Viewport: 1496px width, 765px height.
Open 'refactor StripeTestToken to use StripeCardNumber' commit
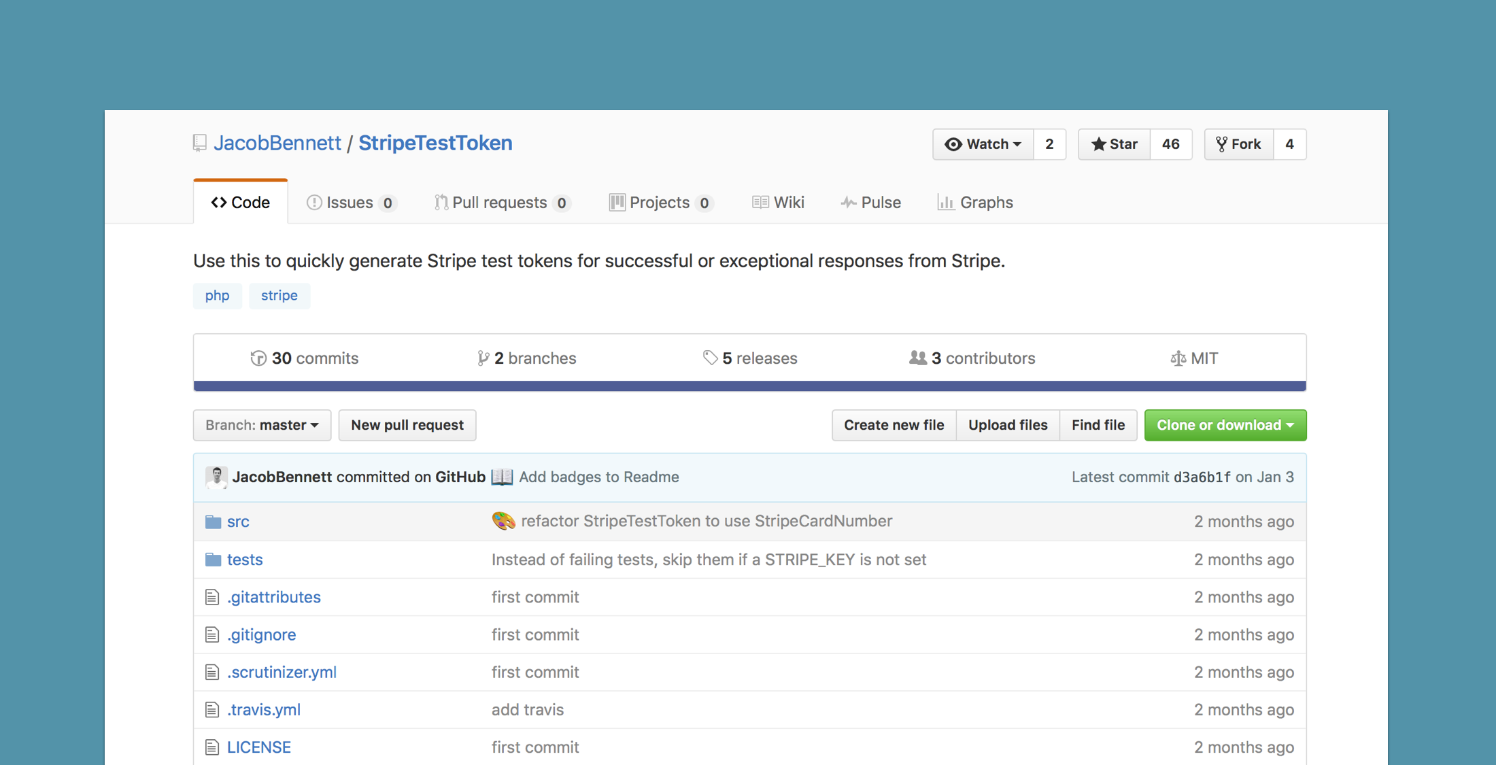point(707,521)
